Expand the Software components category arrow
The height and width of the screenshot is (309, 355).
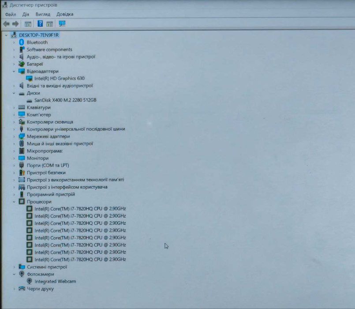pyautogui.click(x=14, y=49)
